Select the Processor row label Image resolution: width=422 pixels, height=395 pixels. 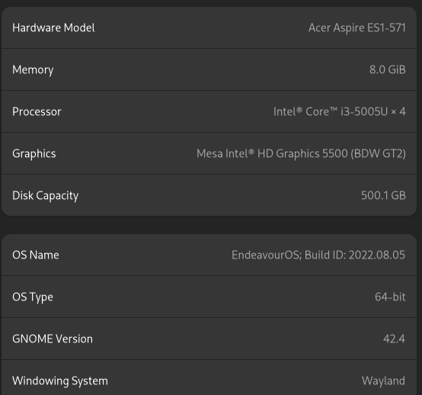point(37,112)
